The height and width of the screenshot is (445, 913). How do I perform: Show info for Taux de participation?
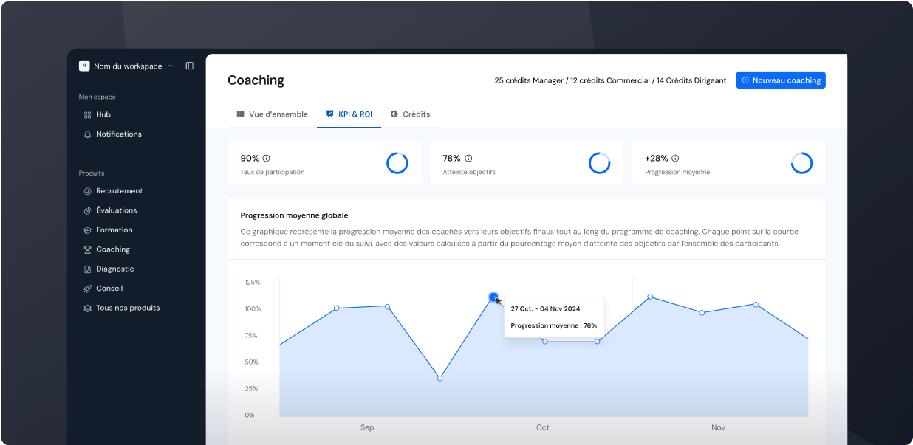click(x=267, y=158)
